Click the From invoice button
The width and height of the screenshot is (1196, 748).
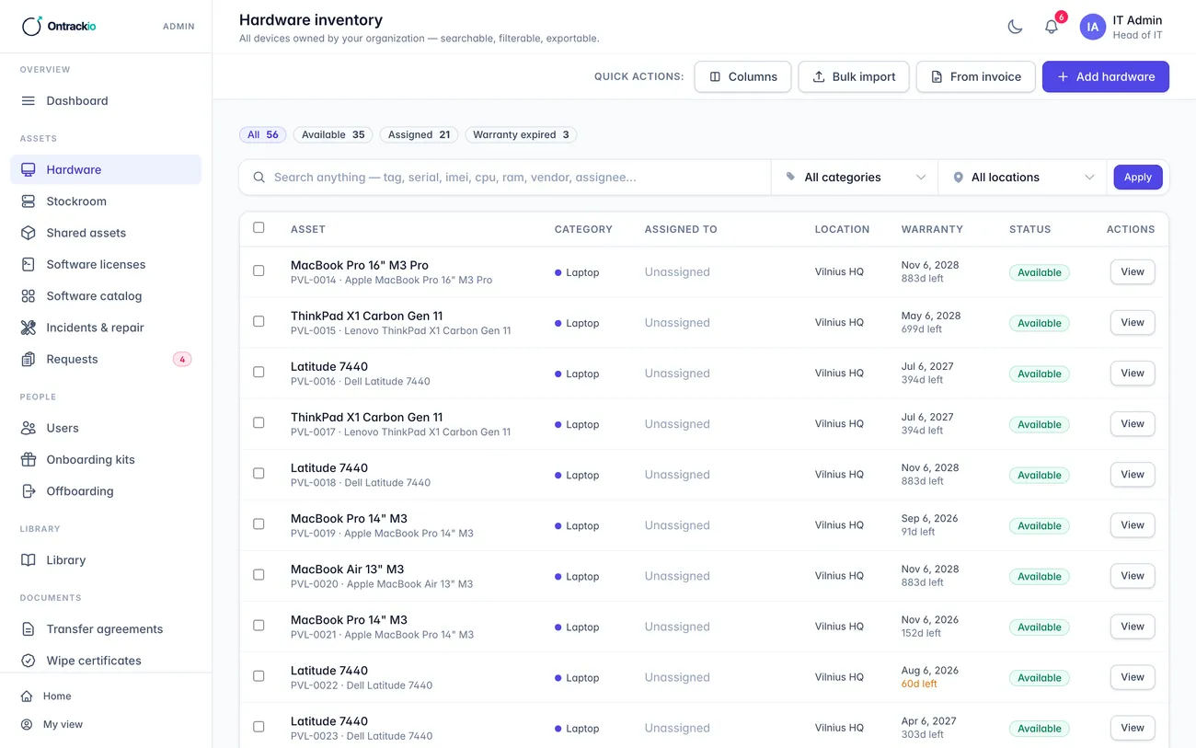pyautogui.click(x=976, y=76)
